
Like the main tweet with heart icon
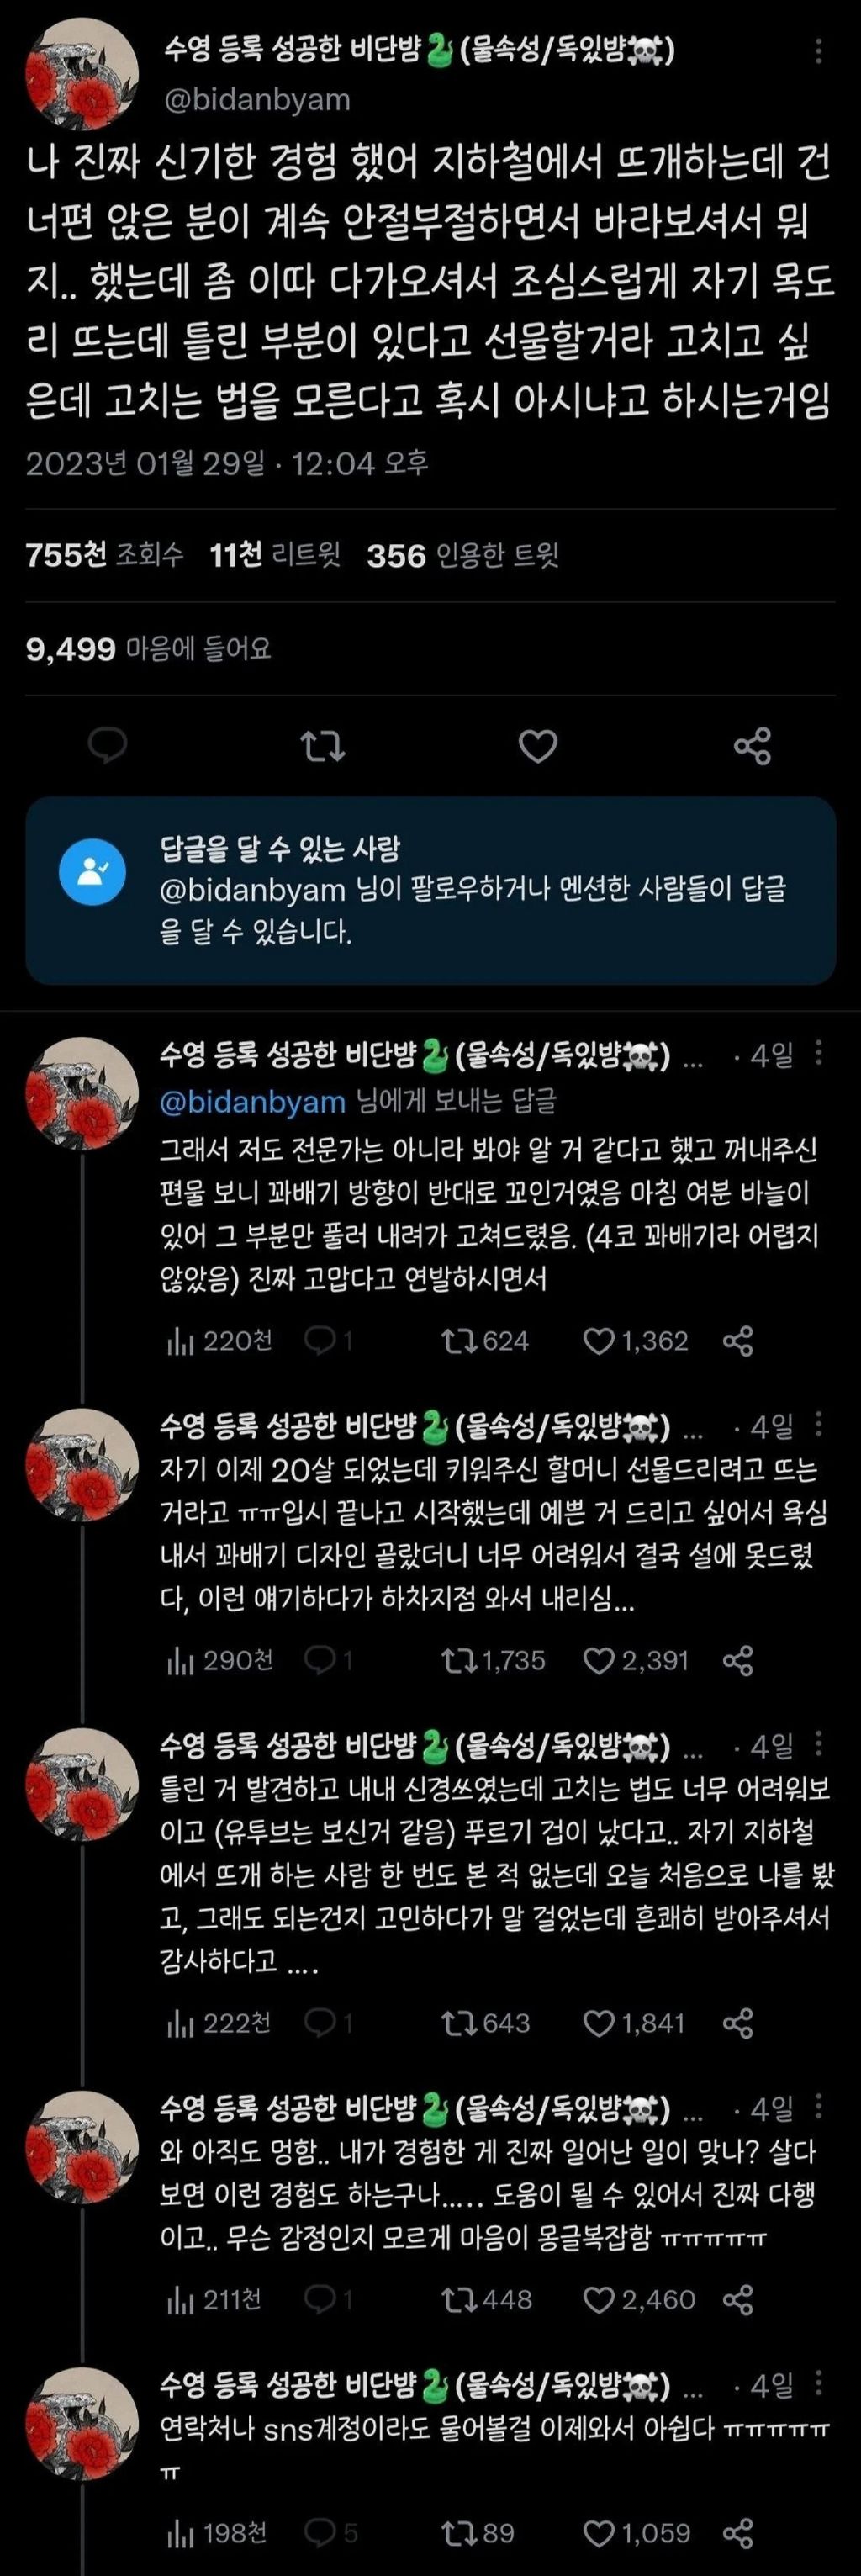click(538, 746)
